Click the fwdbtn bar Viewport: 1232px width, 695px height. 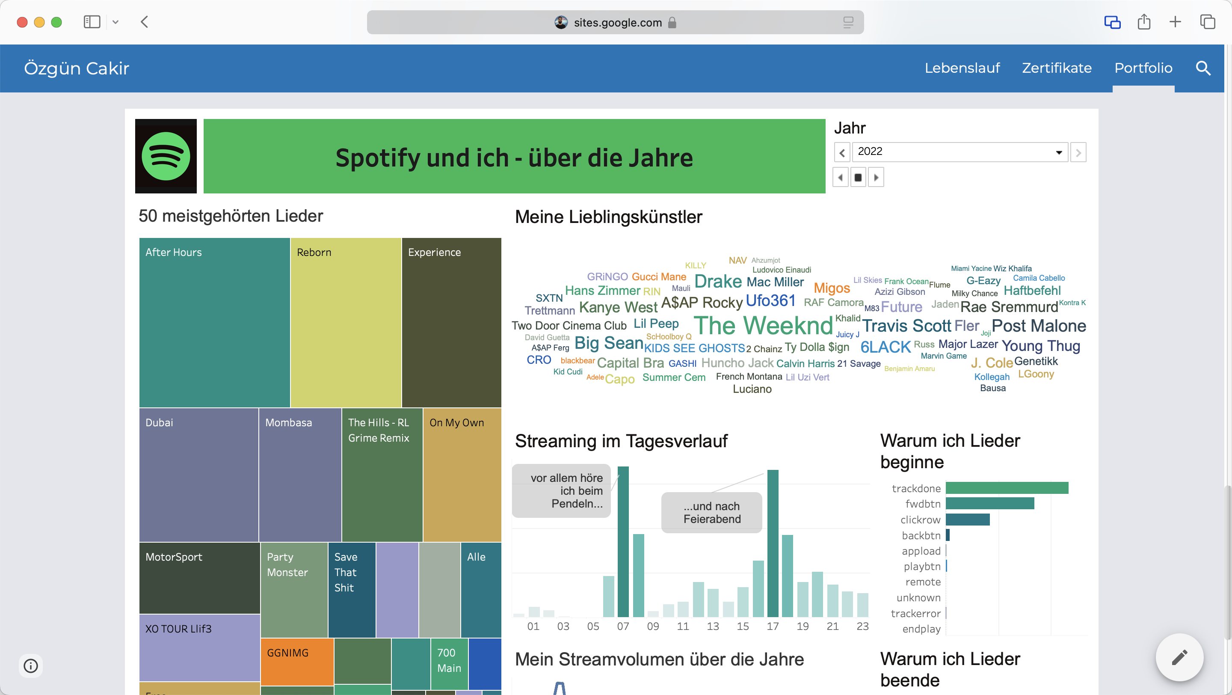[989, 504]
